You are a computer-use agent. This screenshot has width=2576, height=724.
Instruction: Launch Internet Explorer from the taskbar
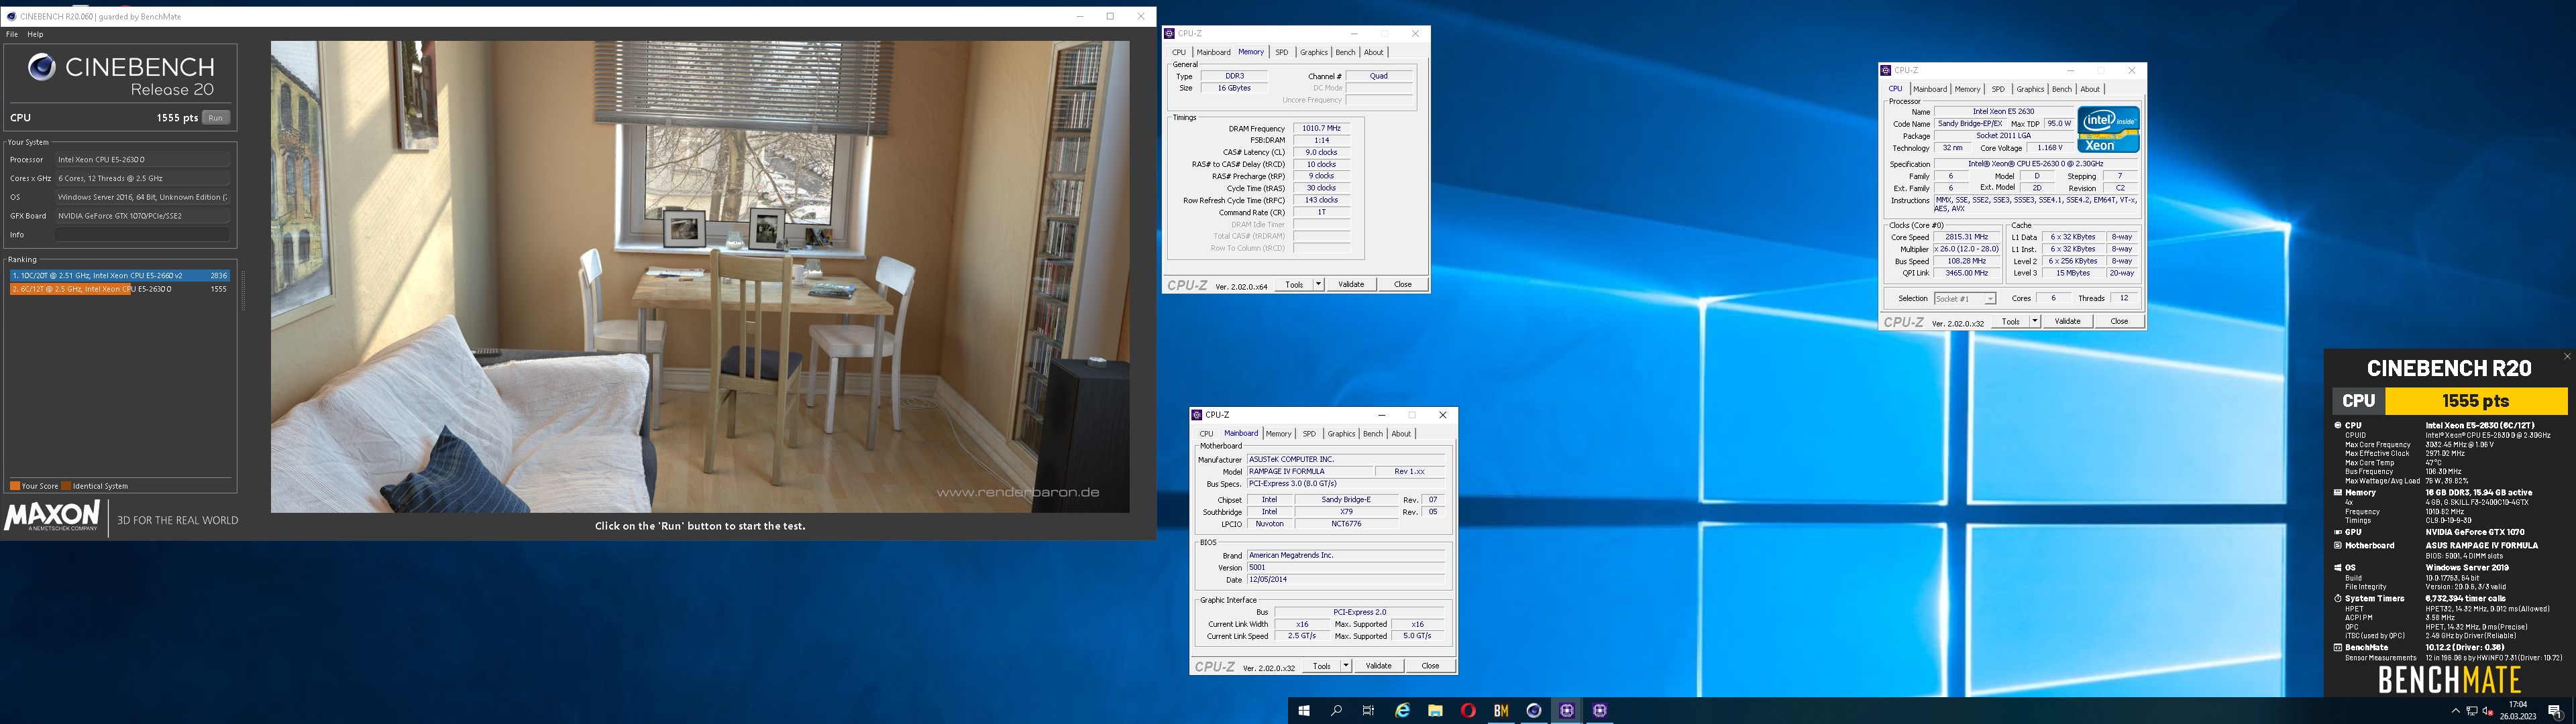1402,711
